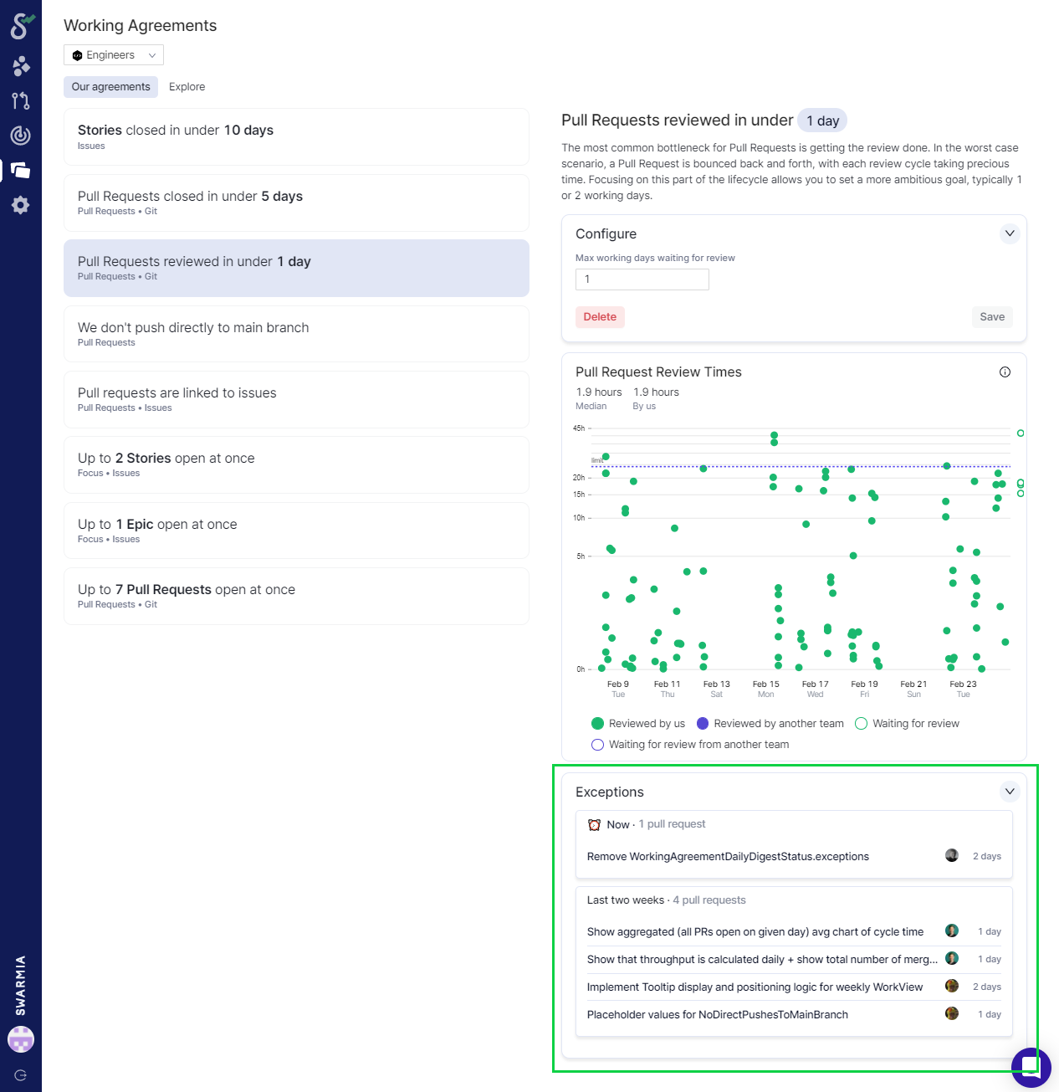
Task: Click the user avatar in sidebar
Action: (x=21, y=1039)
